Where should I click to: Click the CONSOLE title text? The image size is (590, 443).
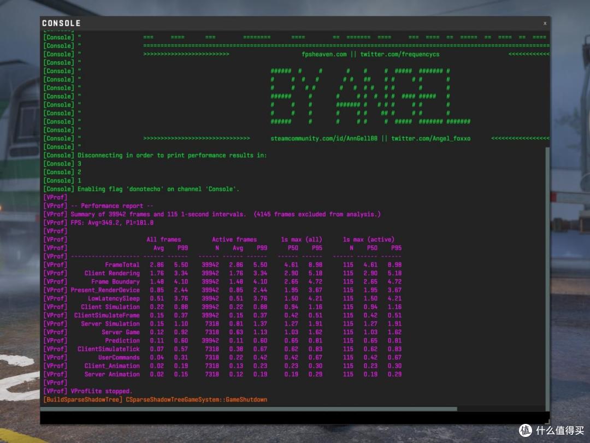[x=61, y=23]
